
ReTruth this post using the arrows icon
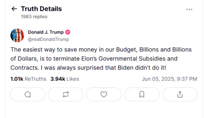tap(66, 94)
